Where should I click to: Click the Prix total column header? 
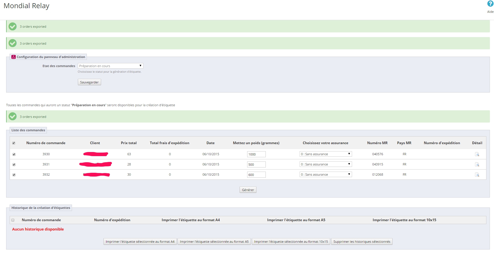click(x=129, y=143)
